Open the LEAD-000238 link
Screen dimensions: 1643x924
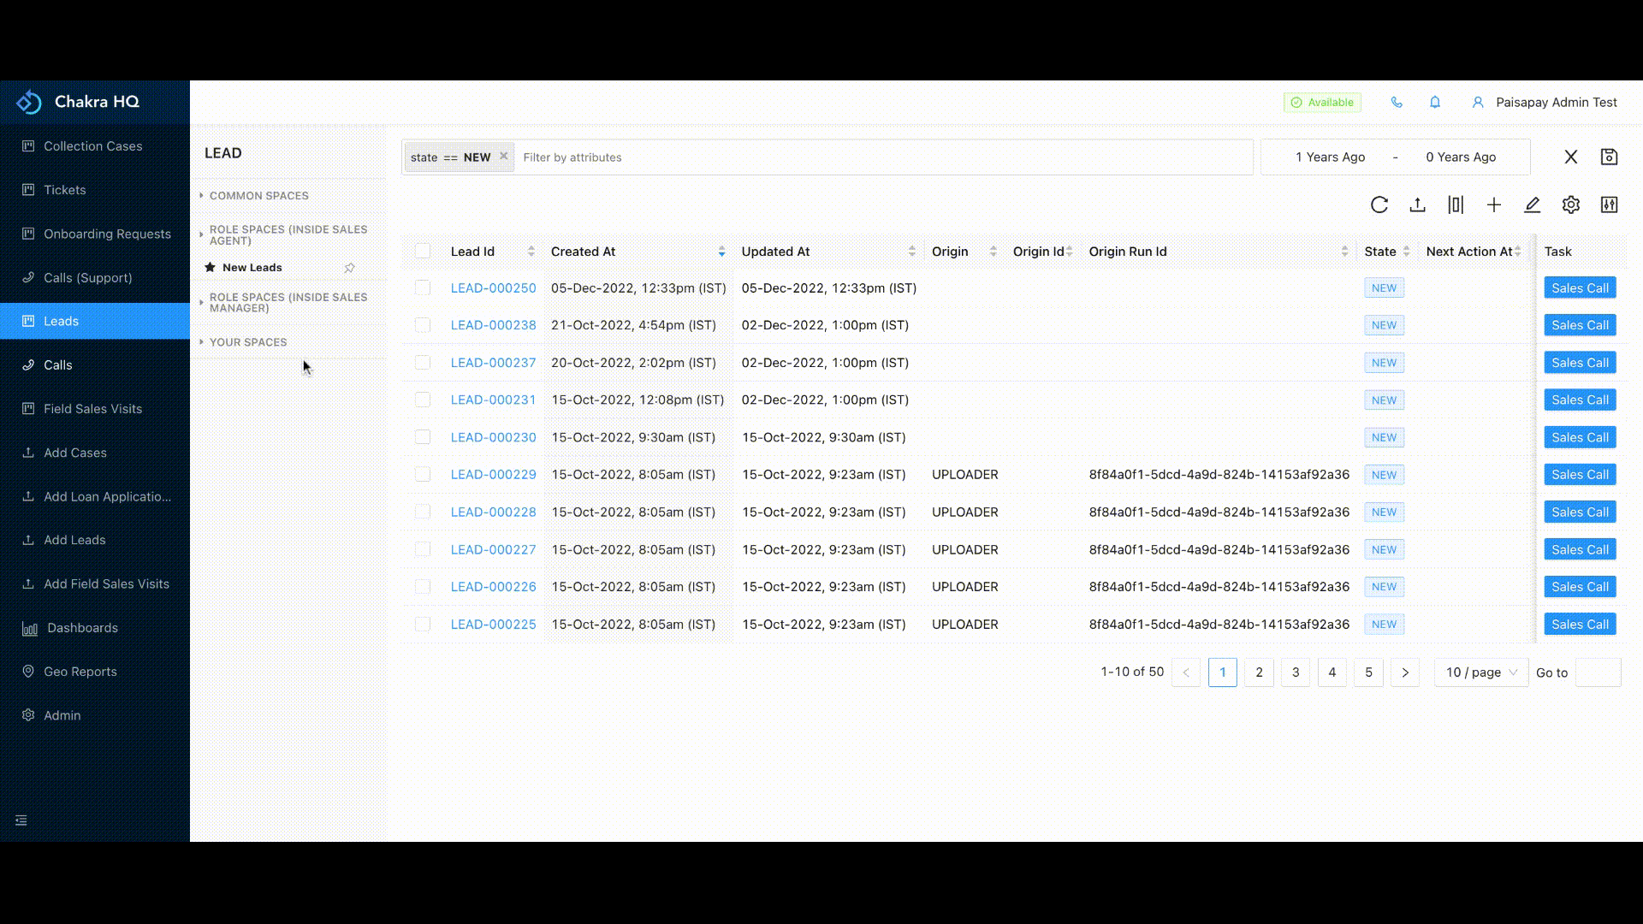point(493,325)
